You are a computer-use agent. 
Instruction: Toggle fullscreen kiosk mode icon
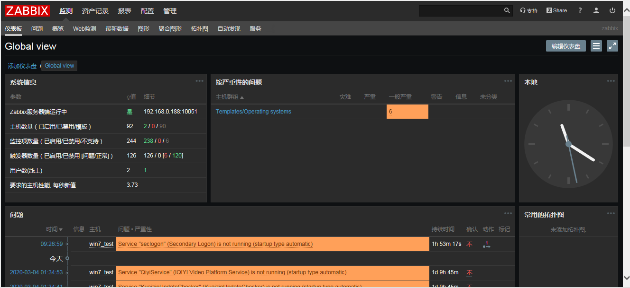(x=612, y=46)
